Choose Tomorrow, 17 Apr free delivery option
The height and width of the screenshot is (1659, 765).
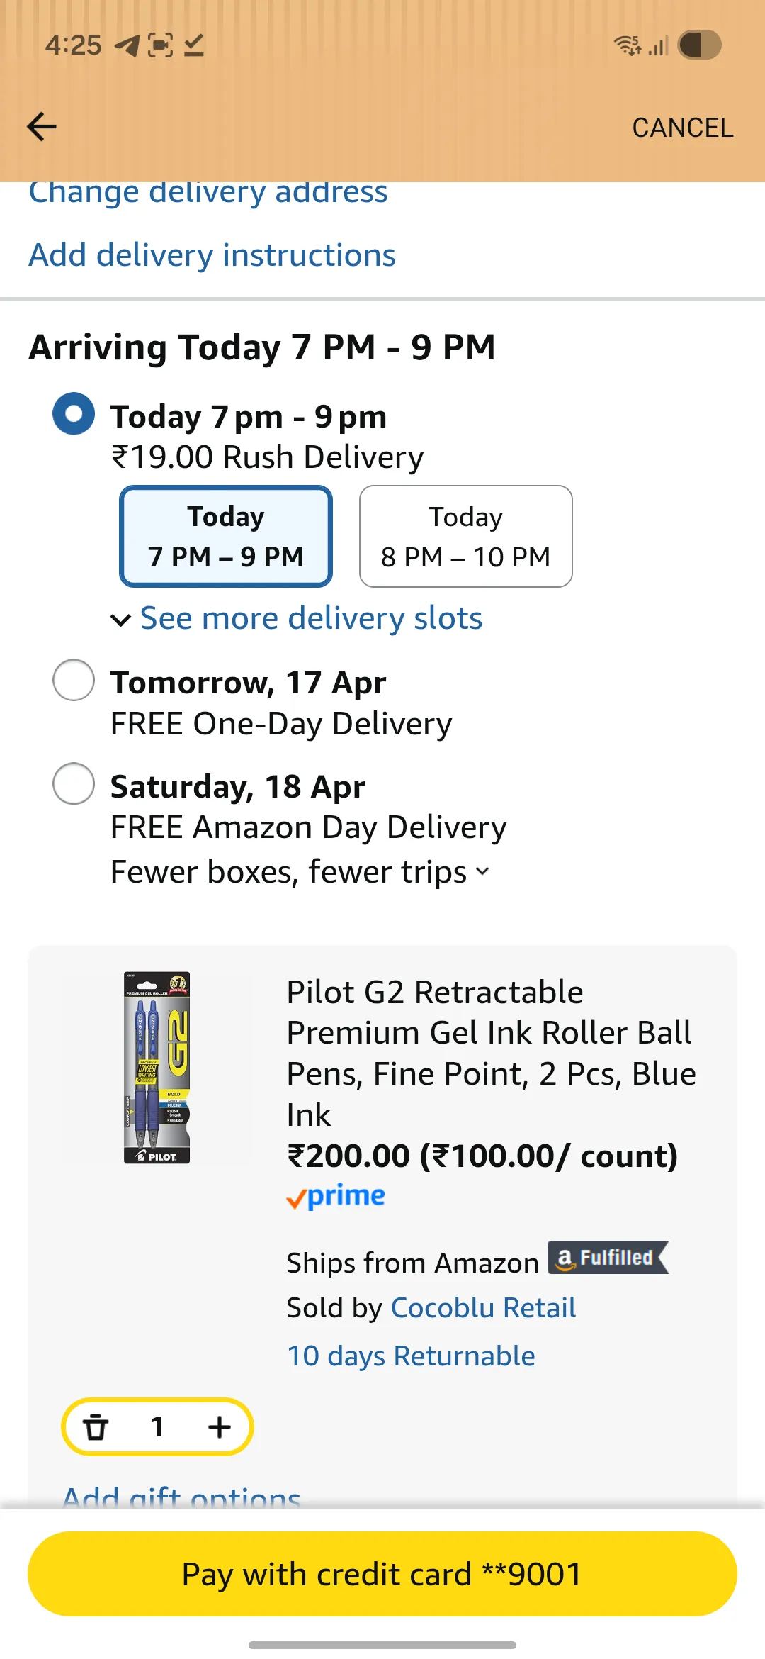74,680
